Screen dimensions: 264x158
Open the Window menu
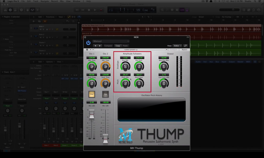pyautogui.click(x=77, y=1)
